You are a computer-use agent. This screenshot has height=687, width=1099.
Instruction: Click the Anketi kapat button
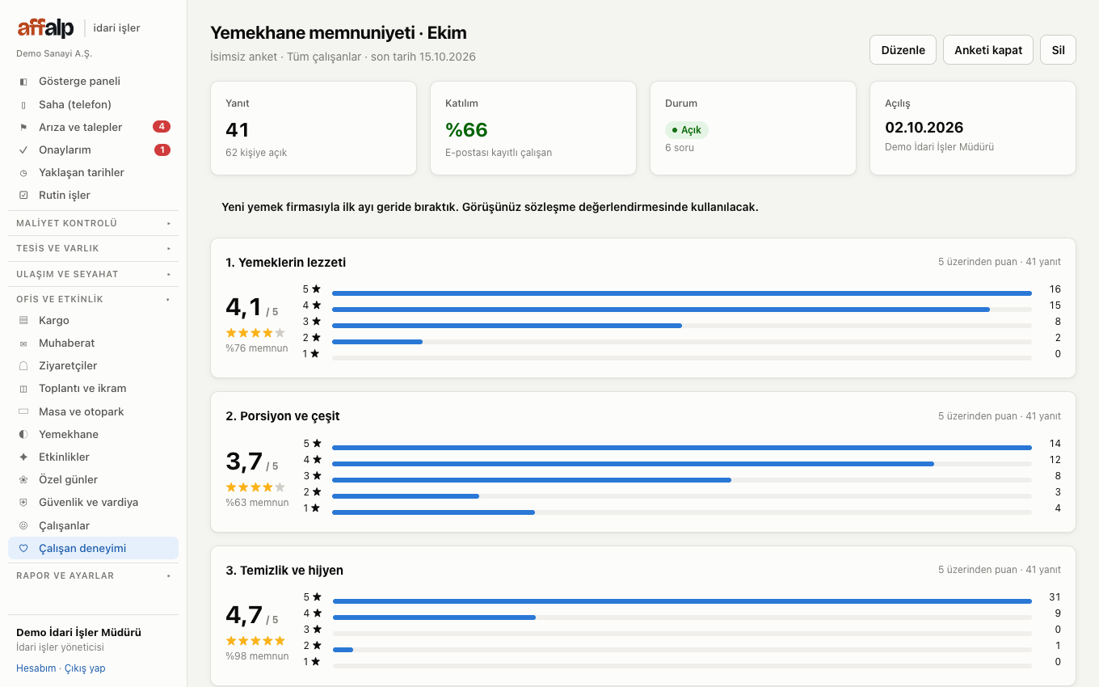pos(988,50)
